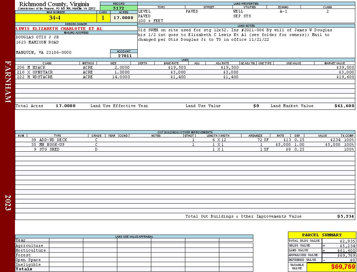Click LAND USE VALUE APPRAISAL header

pos(134,237)
